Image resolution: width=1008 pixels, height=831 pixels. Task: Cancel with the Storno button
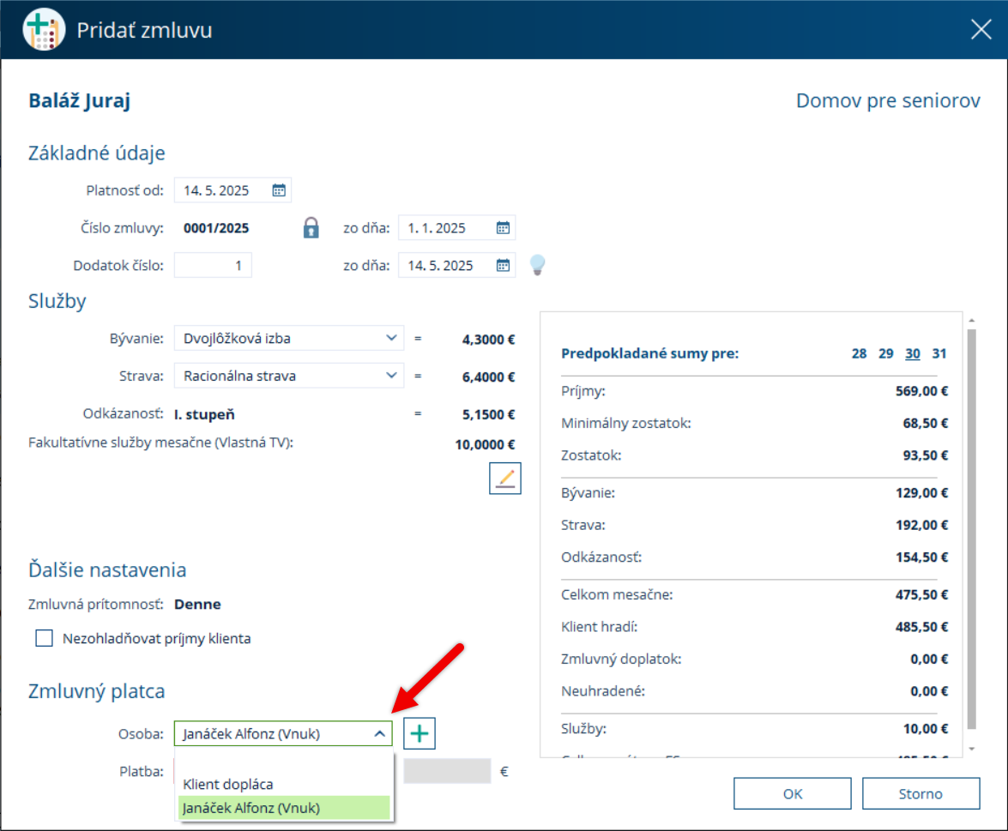[920, 794]
